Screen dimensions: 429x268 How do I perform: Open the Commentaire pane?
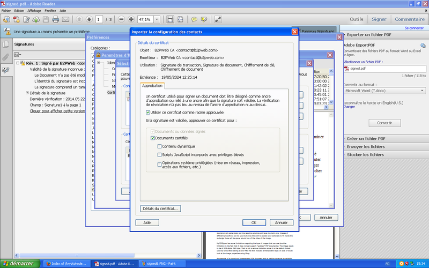410,19
